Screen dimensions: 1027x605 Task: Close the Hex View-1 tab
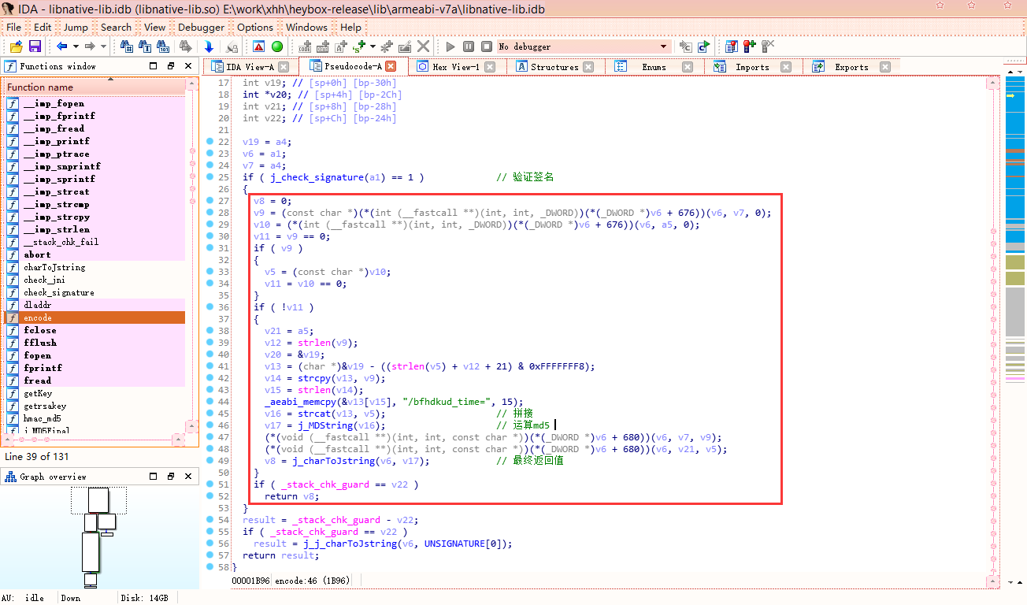490,67
